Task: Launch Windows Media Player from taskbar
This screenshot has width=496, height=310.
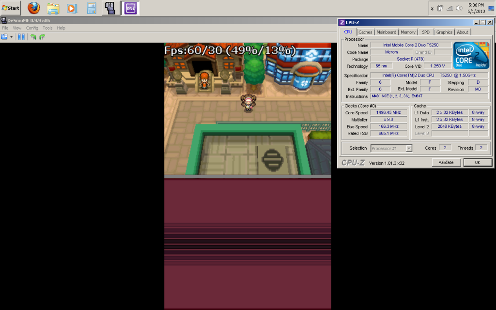Action: [72, 8]
